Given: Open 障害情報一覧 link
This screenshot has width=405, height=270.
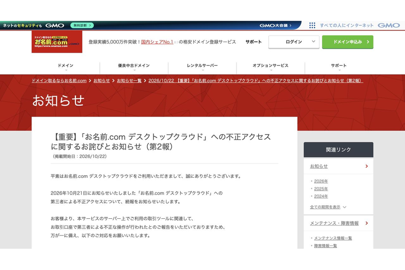Looking at the screenshot, I should click(x=326, y=246).
